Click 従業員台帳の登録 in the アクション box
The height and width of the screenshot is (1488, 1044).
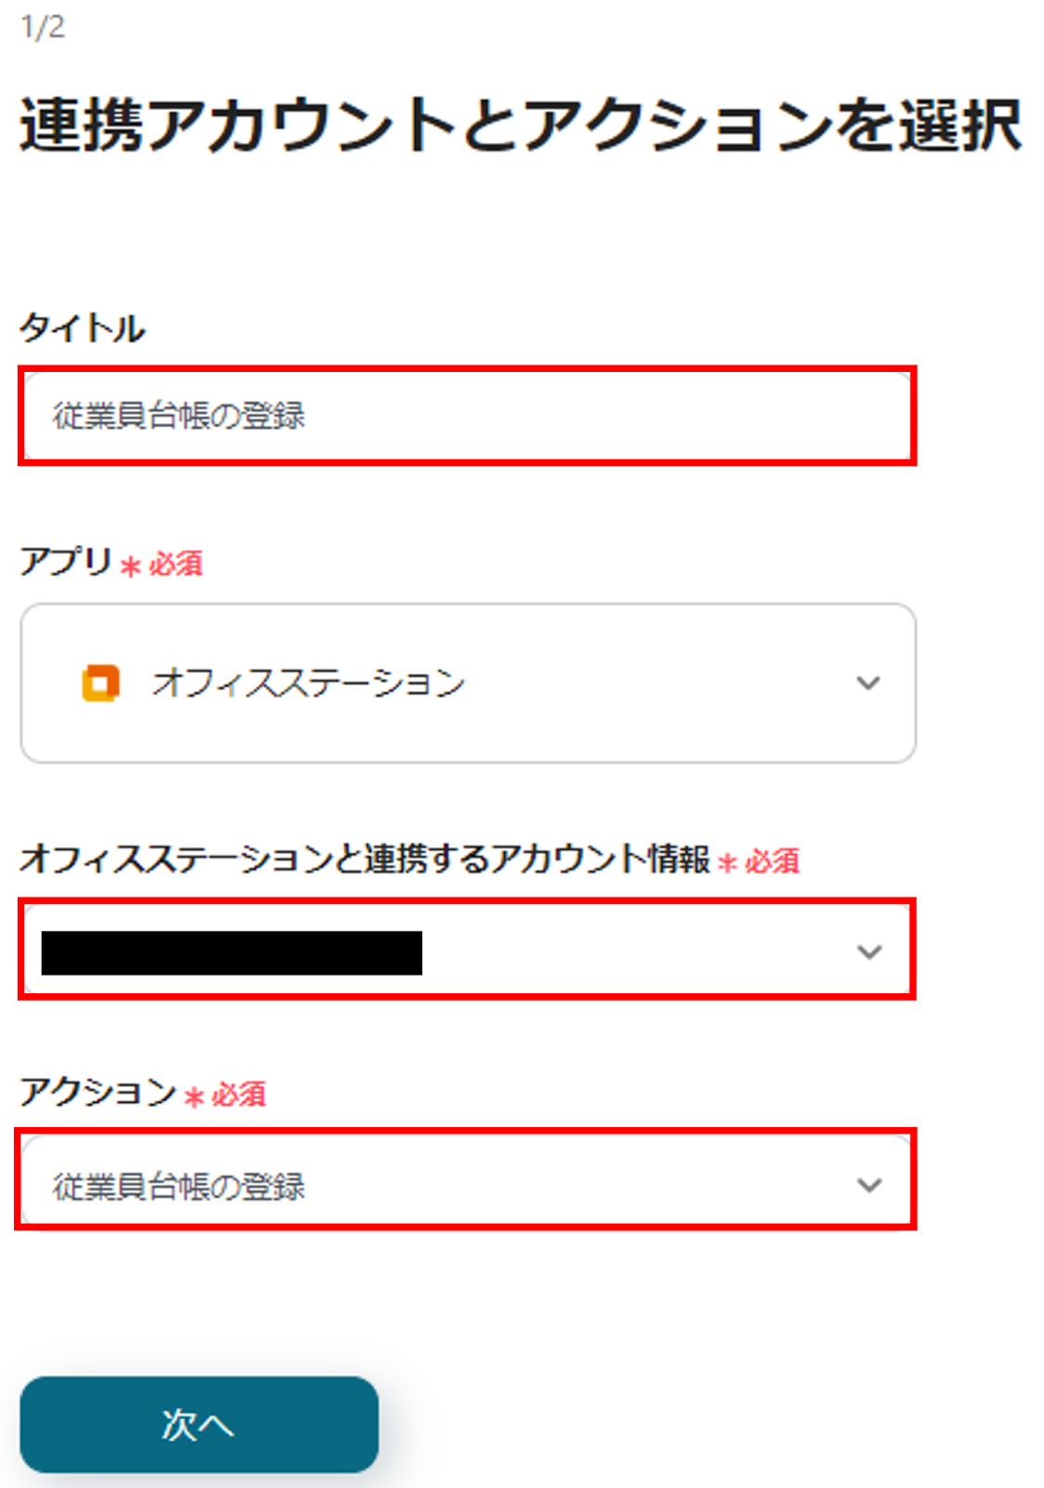[179, 1187]
